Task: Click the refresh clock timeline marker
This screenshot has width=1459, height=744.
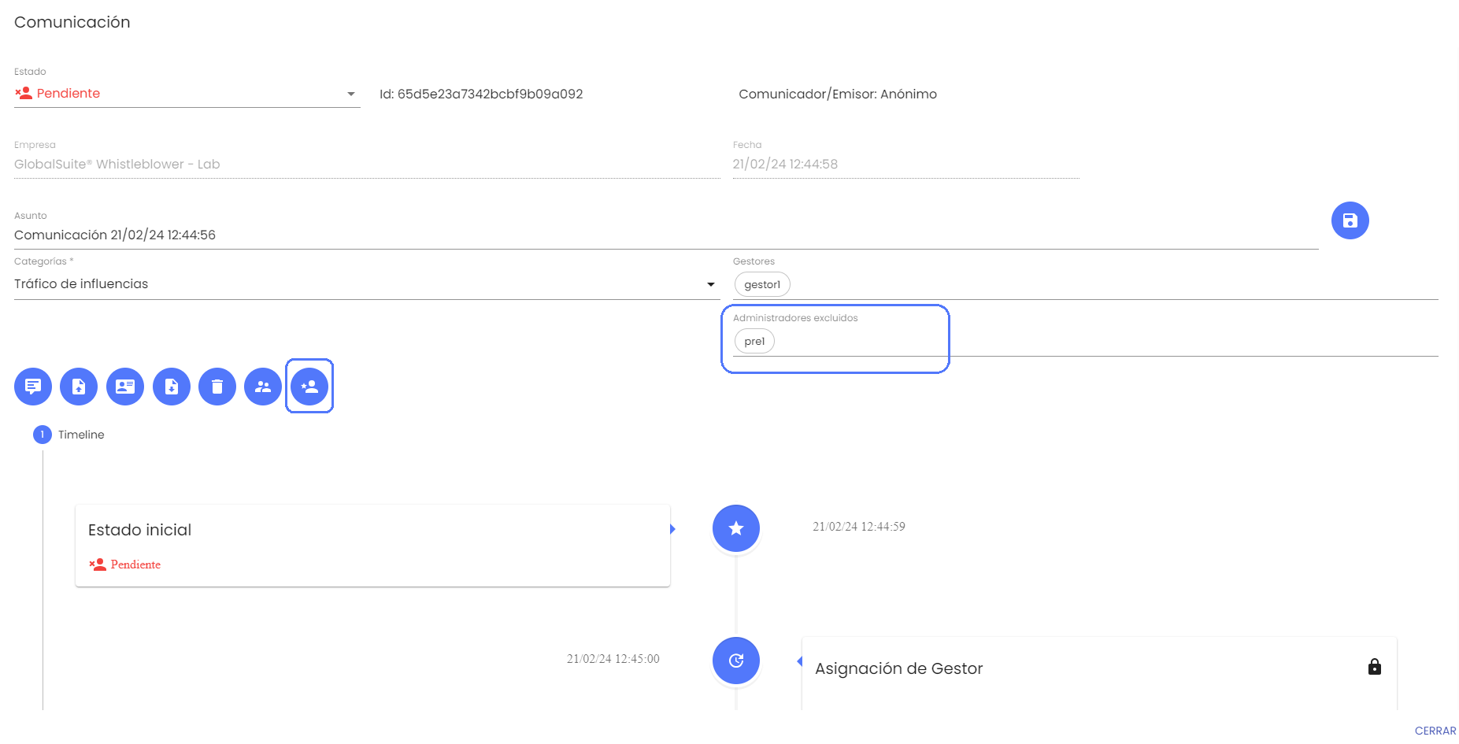Action: click(x=735, y=661)
